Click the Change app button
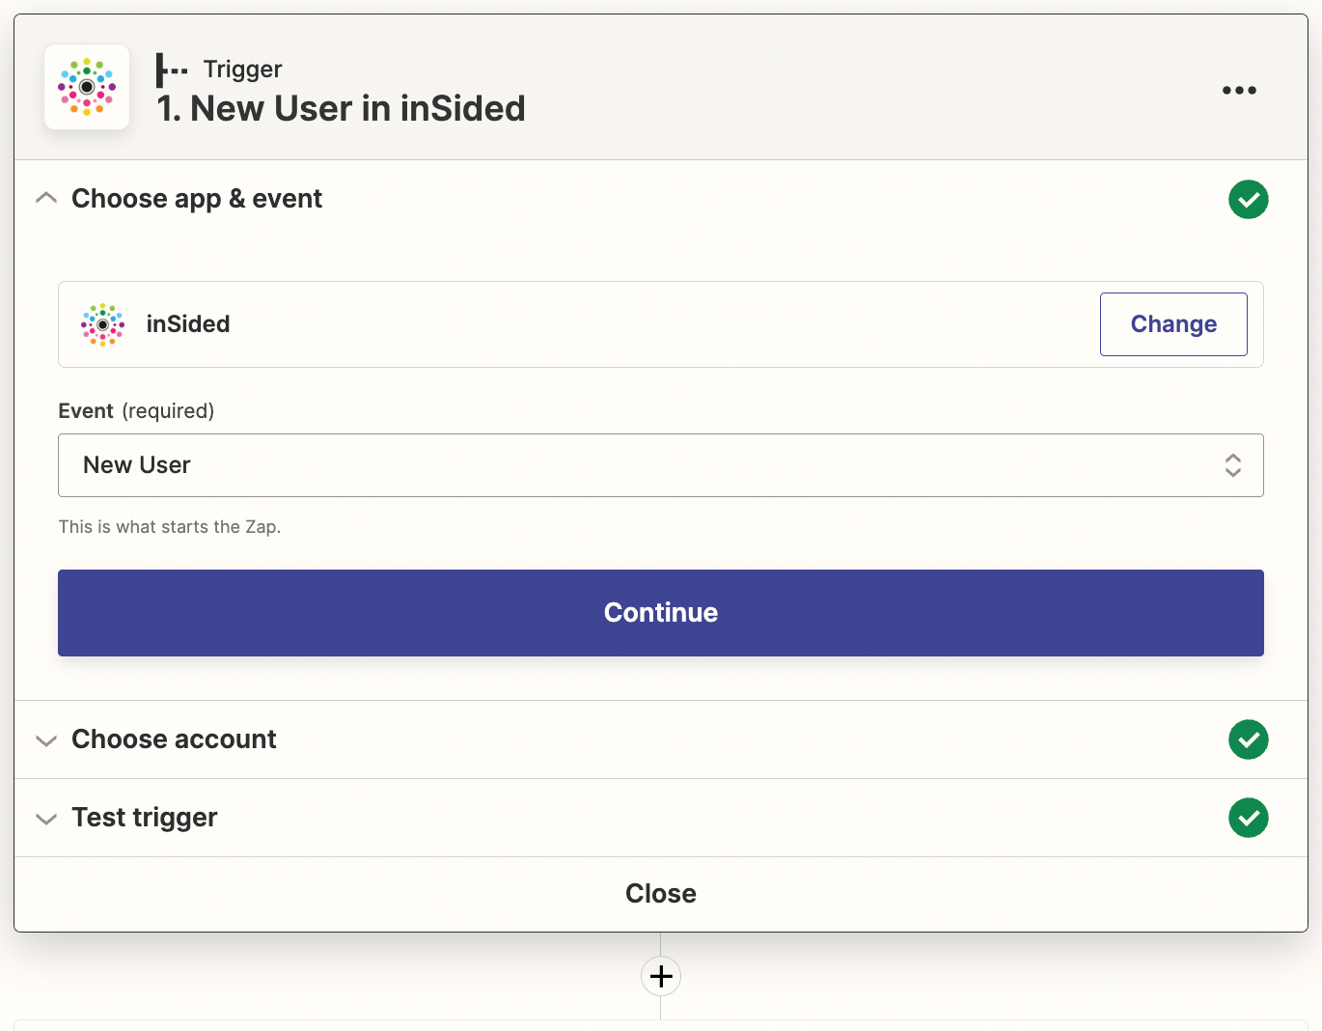The image size is (1322, 1031). click(x=1173, y=324)
